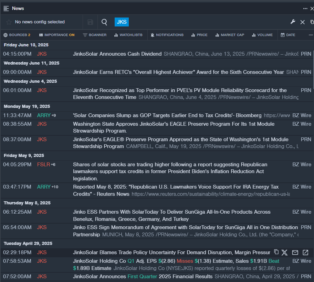Click the 'No news config selected' label
Image resolution: width=314 pixels, height=282 pixels.
click(40, 22)
